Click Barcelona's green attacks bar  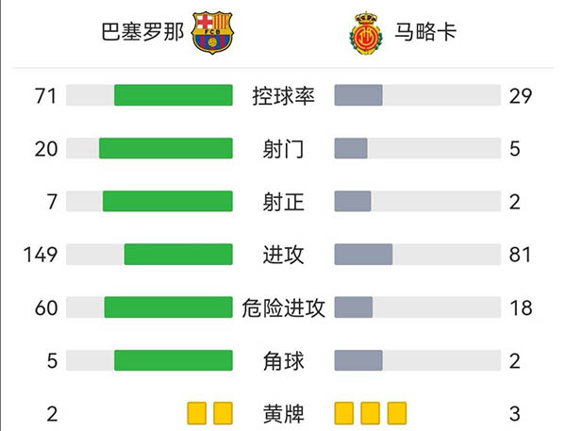[x=178, y=255]
